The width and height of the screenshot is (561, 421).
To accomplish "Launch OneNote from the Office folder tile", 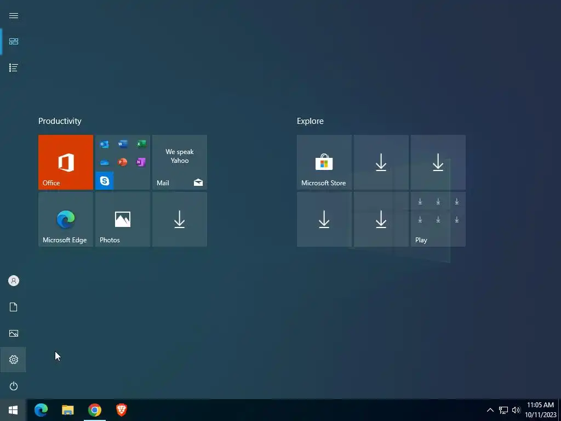I will tap(141, 162).
